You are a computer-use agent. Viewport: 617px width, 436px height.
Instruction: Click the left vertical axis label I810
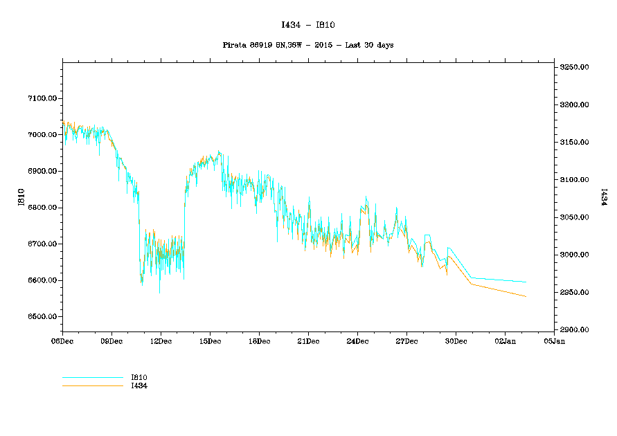tap(21, 197)
